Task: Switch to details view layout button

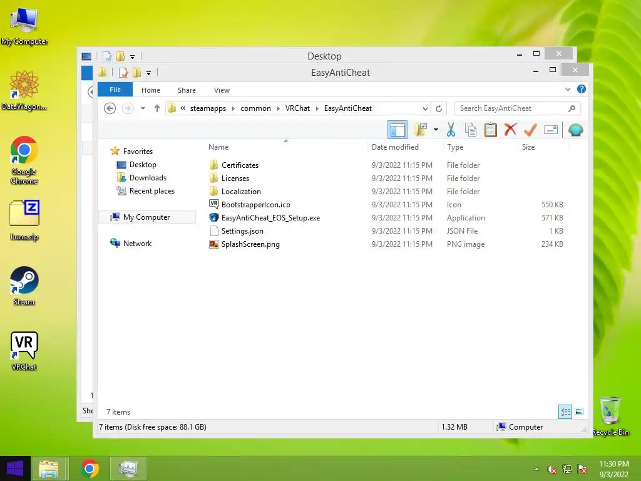Action: point(565,411)
